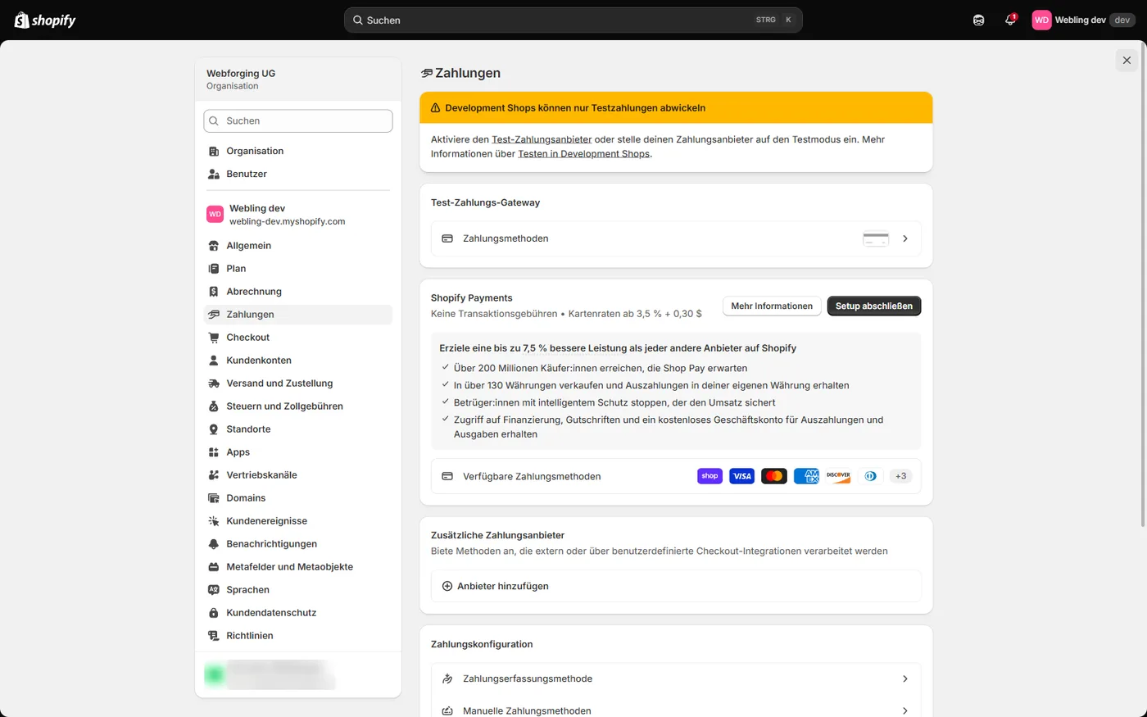This screenshot has height=717, width=1147.
Task: Click the Test-Gateway credit card image
Action: (x=876, y=238)
